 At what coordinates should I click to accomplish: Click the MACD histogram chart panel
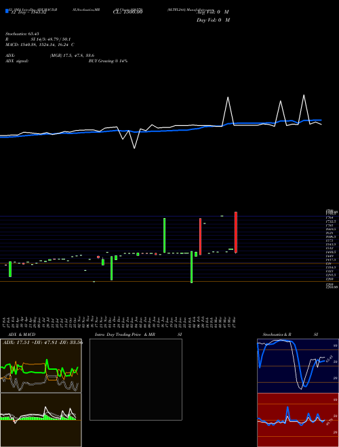[x=41, y=420]
